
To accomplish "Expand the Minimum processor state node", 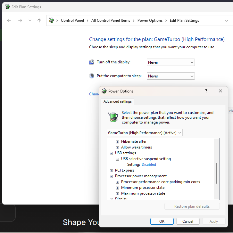I will (x=117, y=188).
